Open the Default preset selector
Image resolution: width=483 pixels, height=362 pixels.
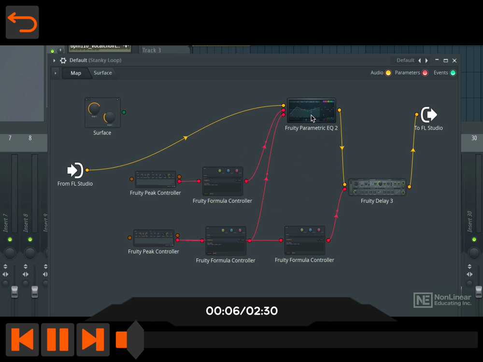pyautogui.click(x=405, y=60)
